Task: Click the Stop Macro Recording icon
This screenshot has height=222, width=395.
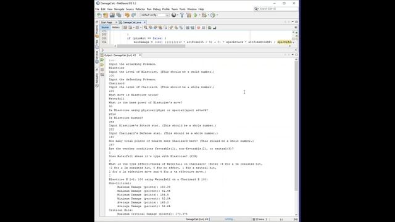Action: (x=204, y=27)
